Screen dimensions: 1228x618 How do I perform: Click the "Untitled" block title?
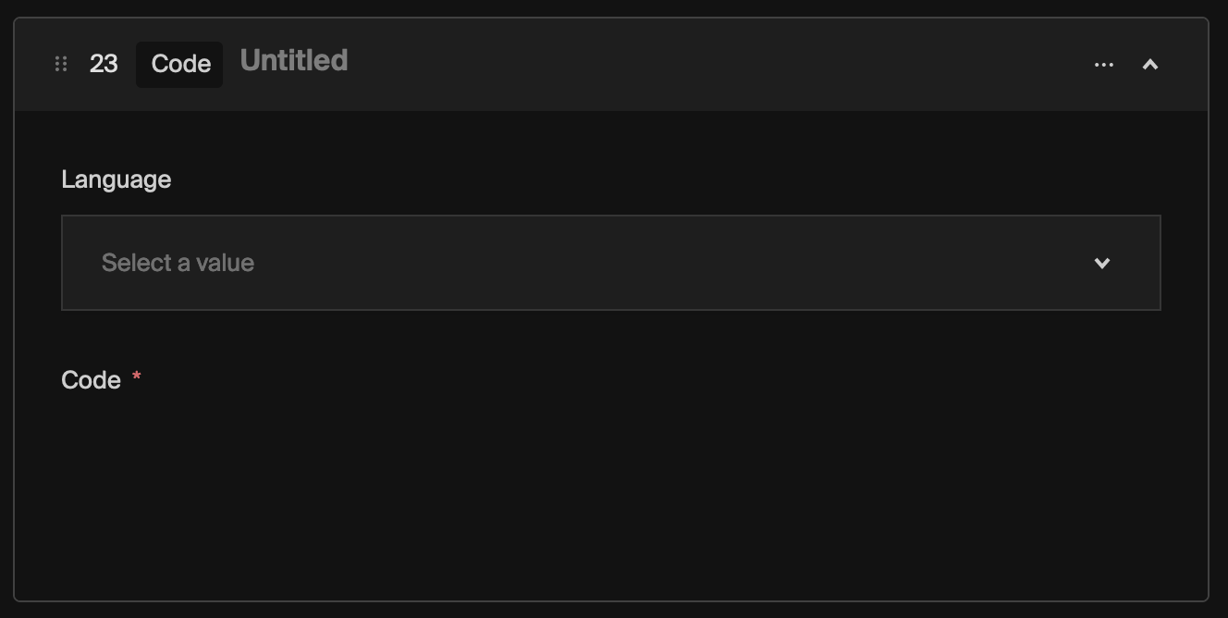pyautogui.click(x=294, y=61)
